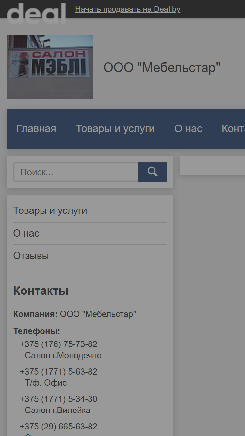Click the Контакты sidebar heading
Image resolution: width=245 pixels, height=436 pixels.
(x=41, y=291)
